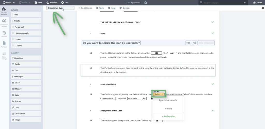Click '+ Add option' in the dropdown
The height and width of the screenshot is (129, 265).
pyautogui.click(x=168, y=116)
